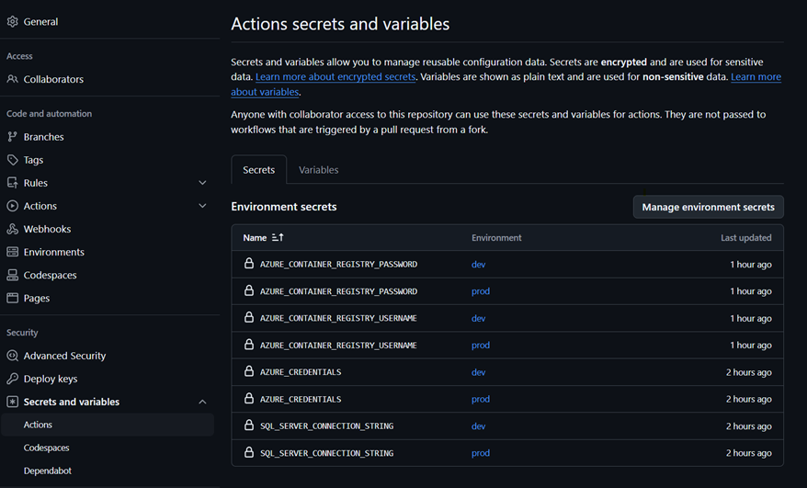
Task: Click the Deploy keys key icon
Action: click(x=12, y=379)
